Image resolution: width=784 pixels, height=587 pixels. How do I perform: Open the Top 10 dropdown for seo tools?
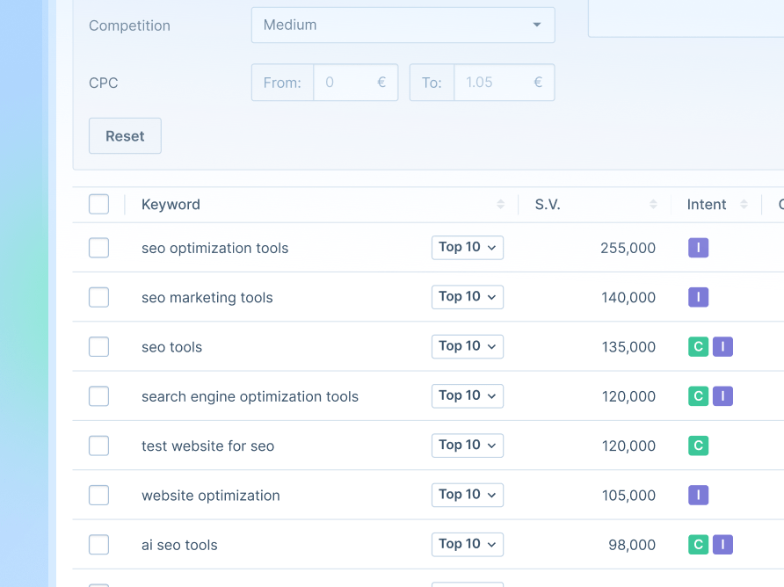pos(467,346)
